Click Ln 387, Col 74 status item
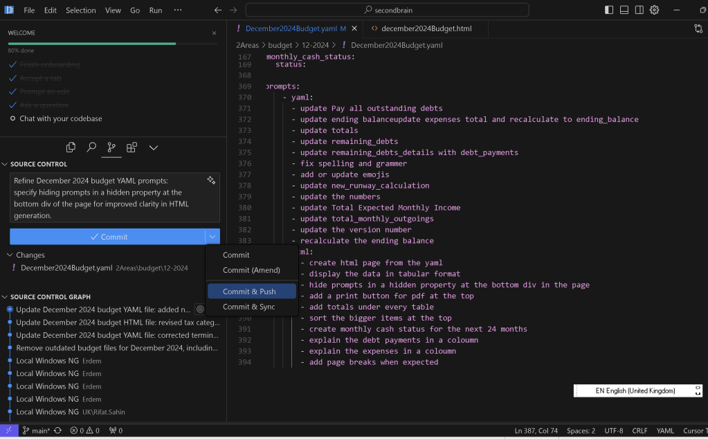708x439 pixels. [x=536, y=431]
